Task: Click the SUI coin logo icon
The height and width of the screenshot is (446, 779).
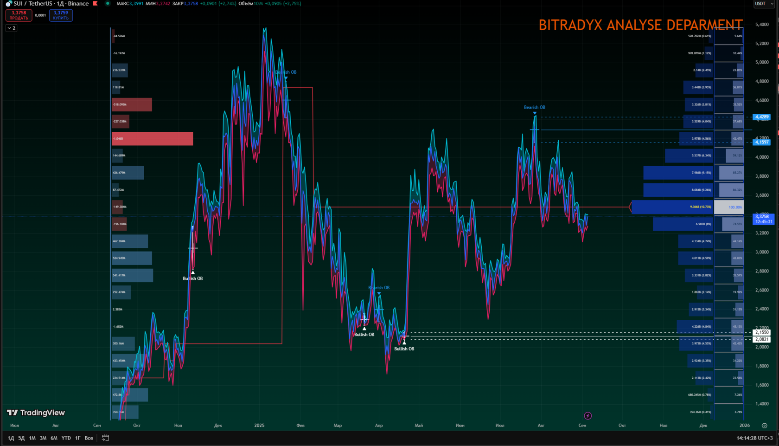Action: (x=8, y=4)
